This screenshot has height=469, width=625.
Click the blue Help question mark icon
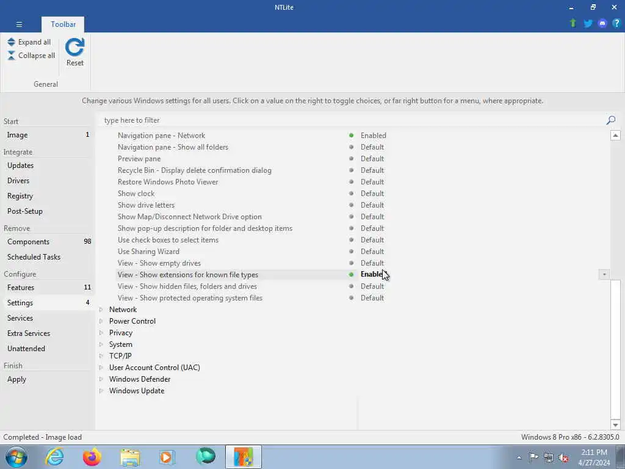tap(616, 23)
